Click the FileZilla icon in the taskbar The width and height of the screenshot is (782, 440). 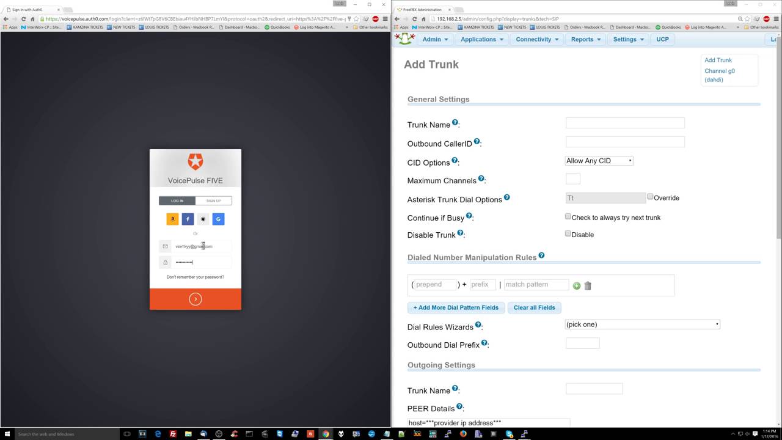pos(173,434)
